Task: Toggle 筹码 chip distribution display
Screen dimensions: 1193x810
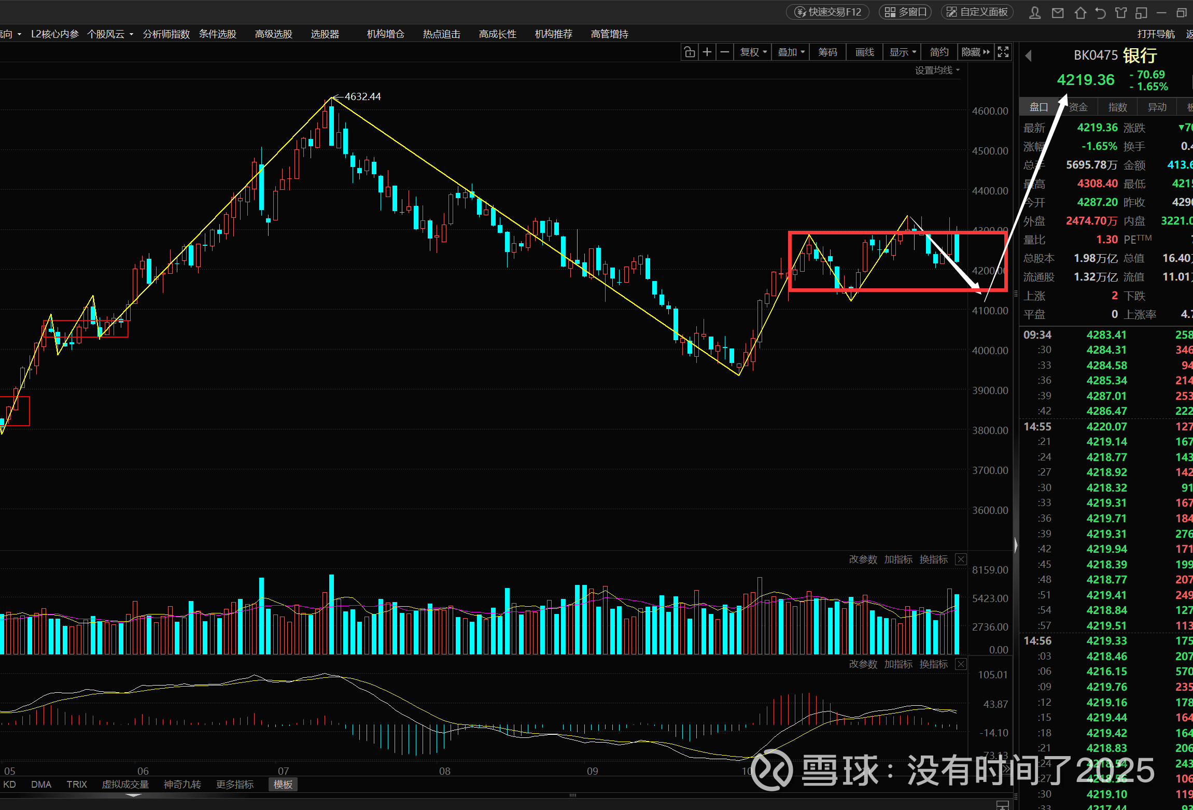Action: pyautogui.click(x=827, y=52)
